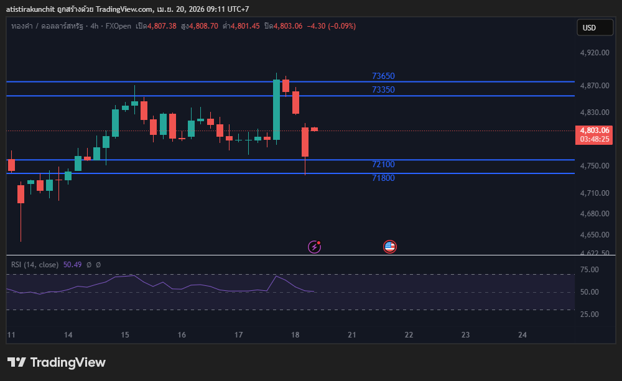The width and height of the screenshot is (622, 381).
Task: Click the 4,920.00 price scale label
Action: 593,53
